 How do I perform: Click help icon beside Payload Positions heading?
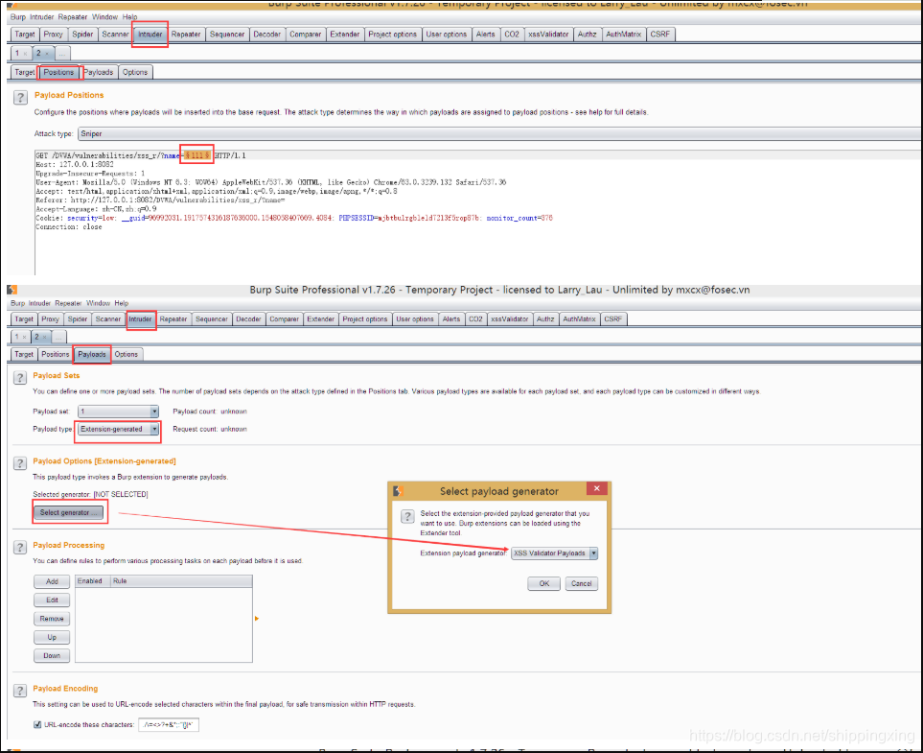pos(20,97)
